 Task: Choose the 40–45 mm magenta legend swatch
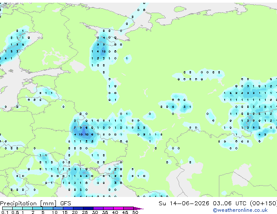(118, 208)
